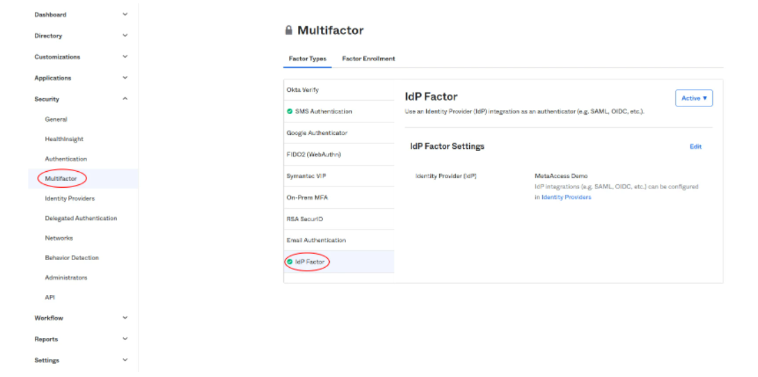Click the lock icon beside Multifactor heading
Screen dimensions: 758x377
click(289, 31)
